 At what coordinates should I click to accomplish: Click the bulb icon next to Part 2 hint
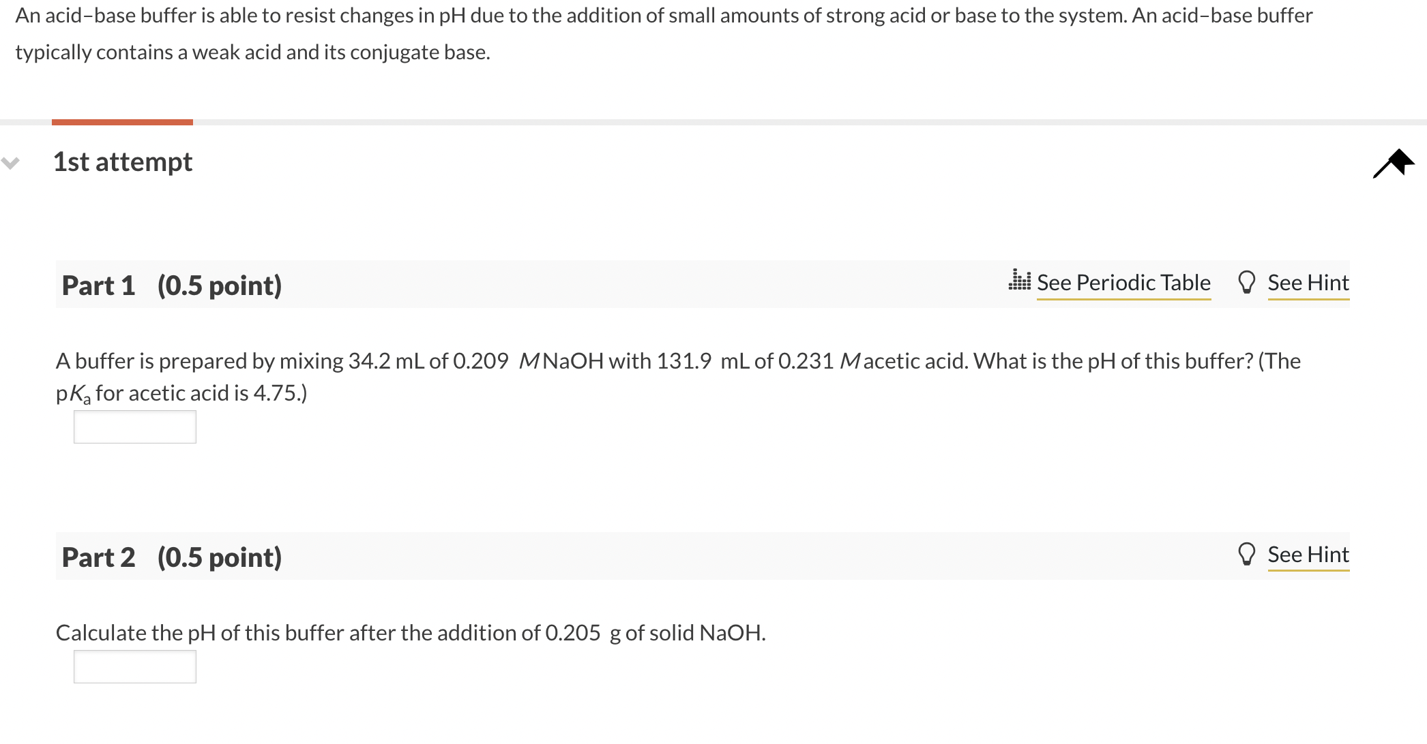coord(1248,553)
